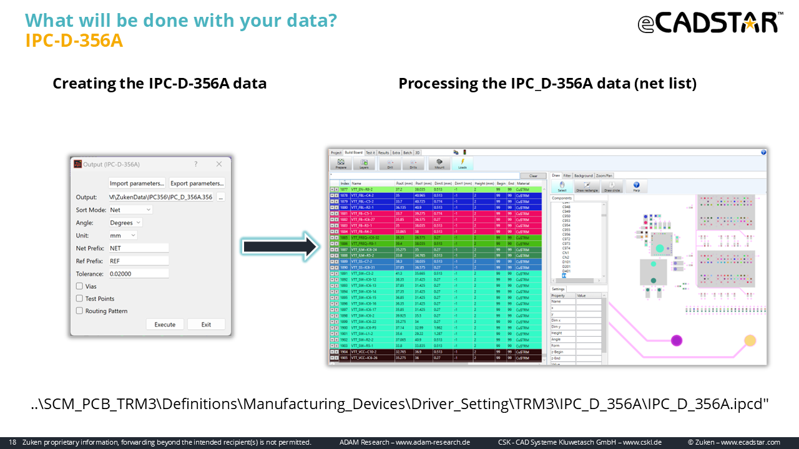799x449 pixels.
Task: Click the orange via circle on PCB view
Action: (750, 340)
